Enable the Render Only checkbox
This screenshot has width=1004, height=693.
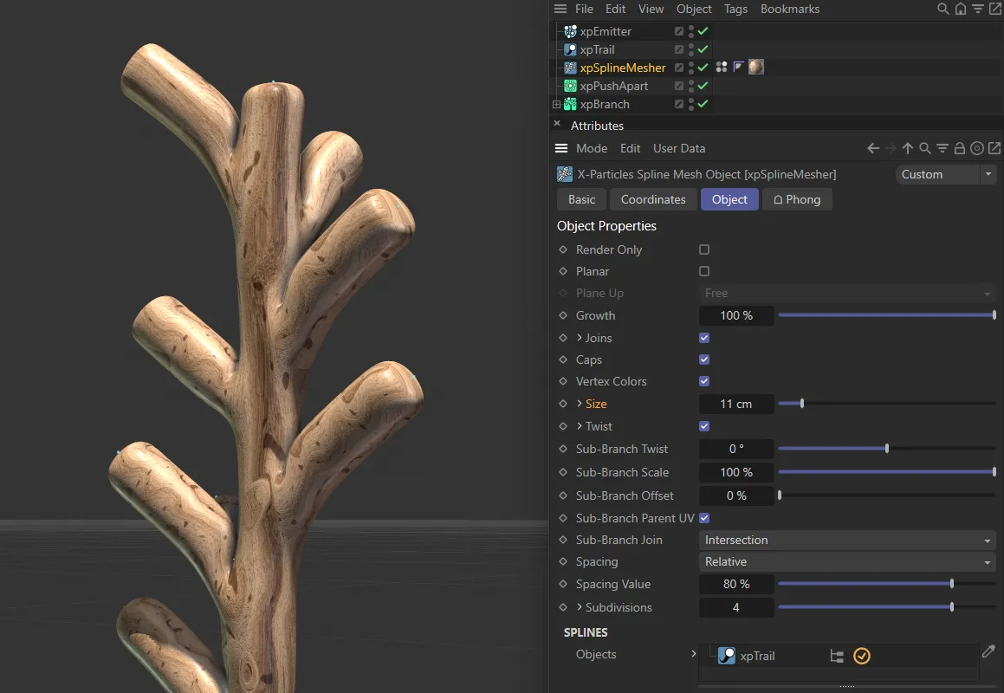[x=704, y=249]
